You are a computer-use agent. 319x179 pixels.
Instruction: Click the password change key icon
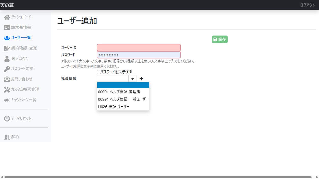coord(7,69)
